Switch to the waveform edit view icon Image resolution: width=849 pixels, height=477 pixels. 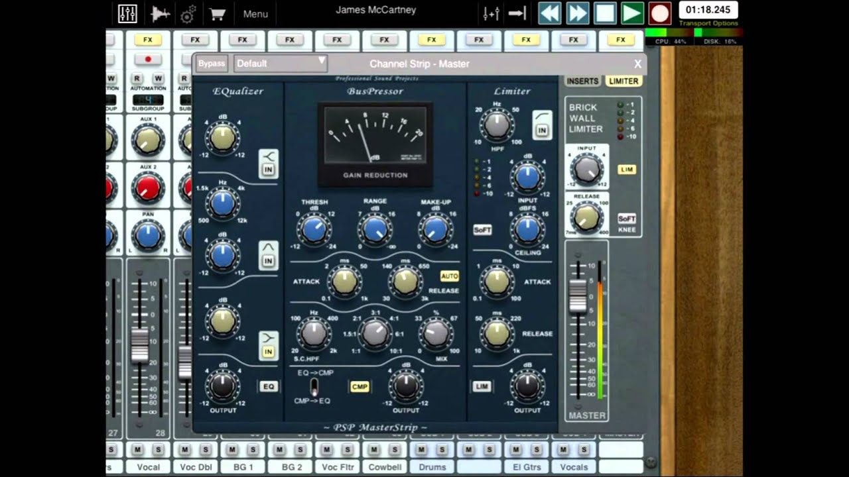[160, 13]
